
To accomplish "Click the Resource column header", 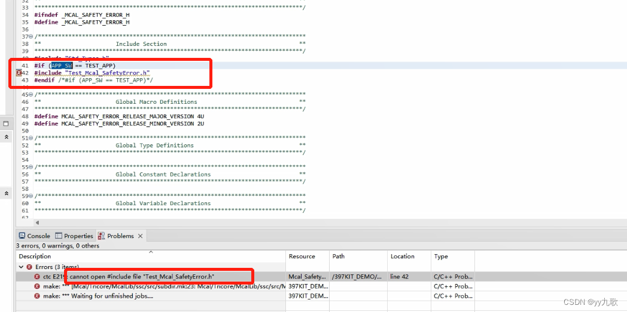I will tap(302, 257).
